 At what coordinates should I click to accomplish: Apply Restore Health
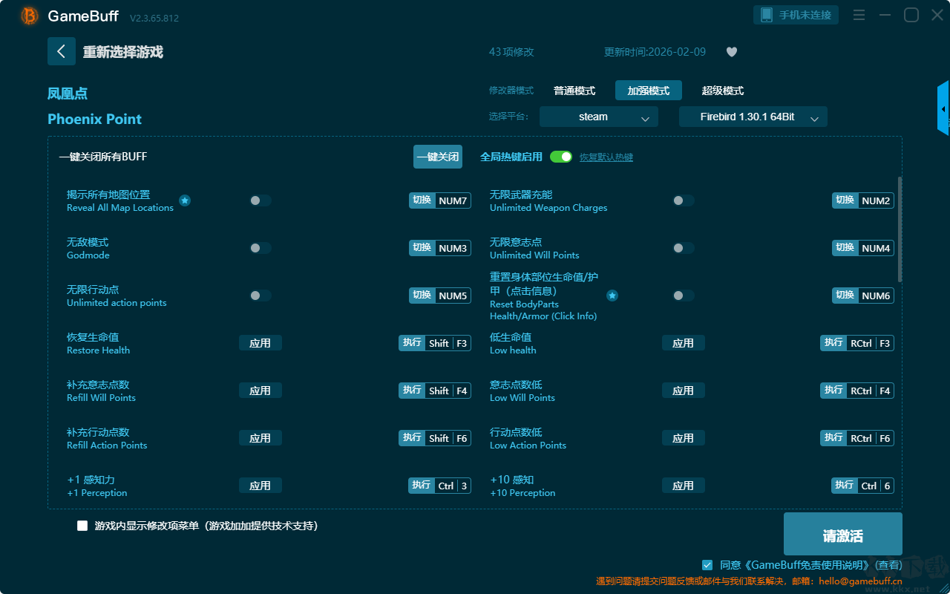tap(261, 343)
